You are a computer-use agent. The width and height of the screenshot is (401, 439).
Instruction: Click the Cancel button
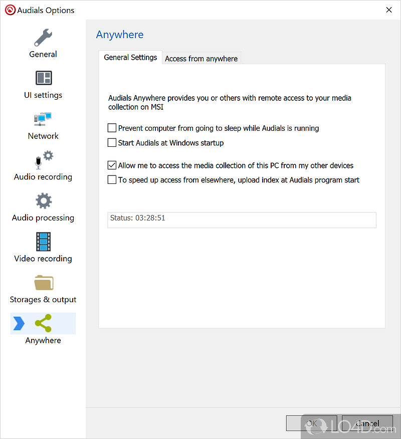click(367, 423)
